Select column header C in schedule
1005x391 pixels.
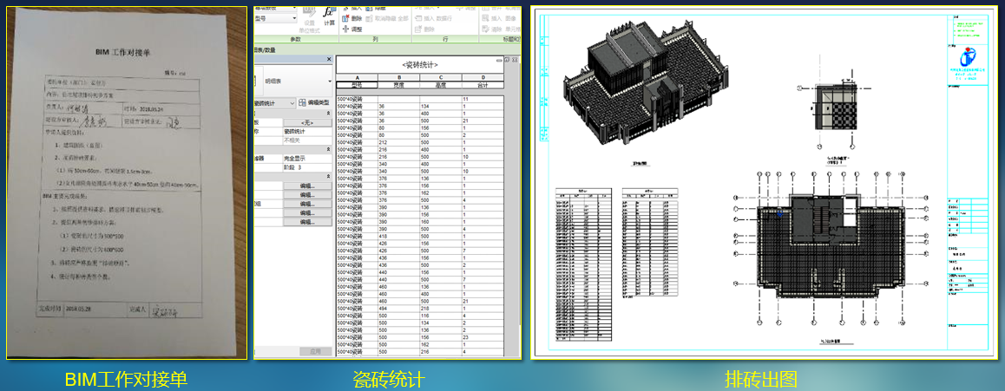pyautogui.click(x=440, y=77)
